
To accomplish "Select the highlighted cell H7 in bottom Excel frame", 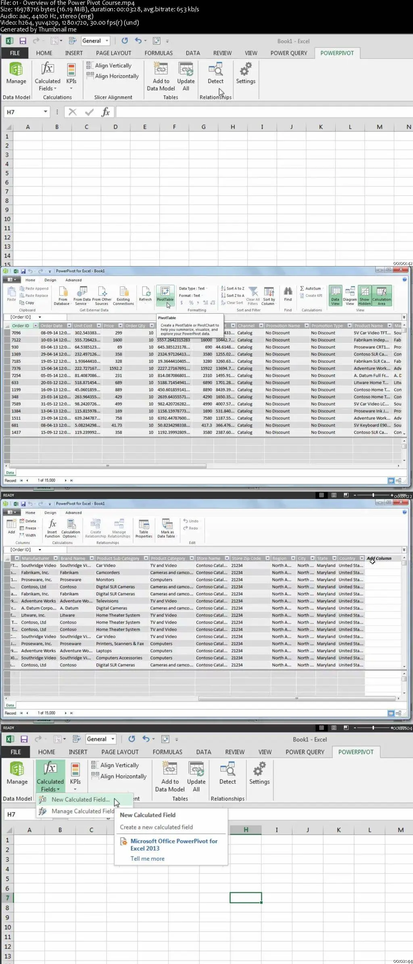I will (246, 898).
